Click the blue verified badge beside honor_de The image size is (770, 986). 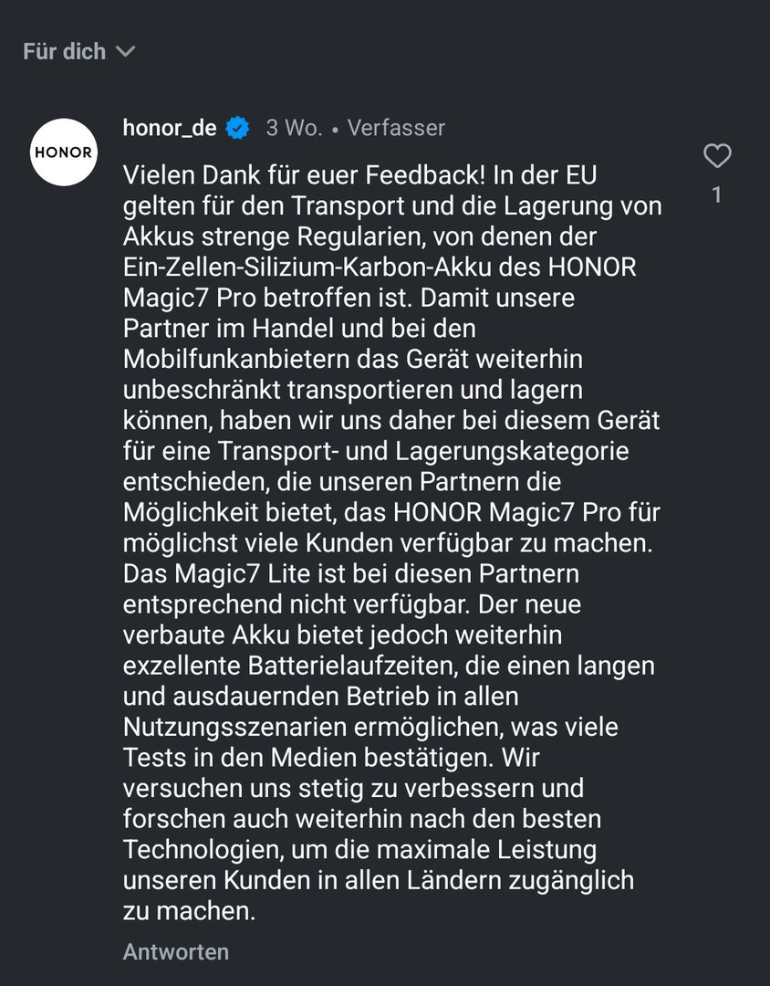tap(238, 128)
